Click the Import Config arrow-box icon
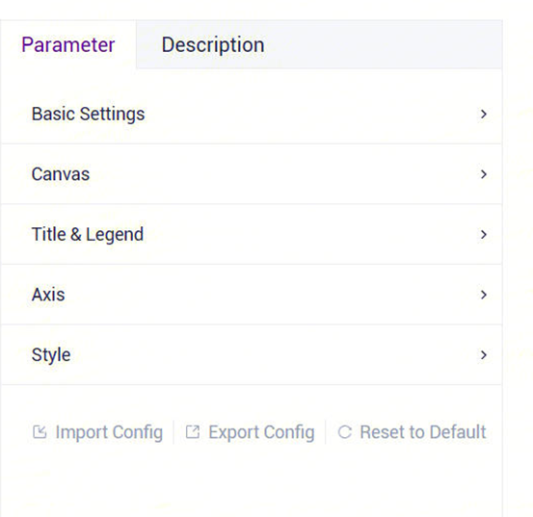This screenshot has width=533, height=517. click(40, 432)
